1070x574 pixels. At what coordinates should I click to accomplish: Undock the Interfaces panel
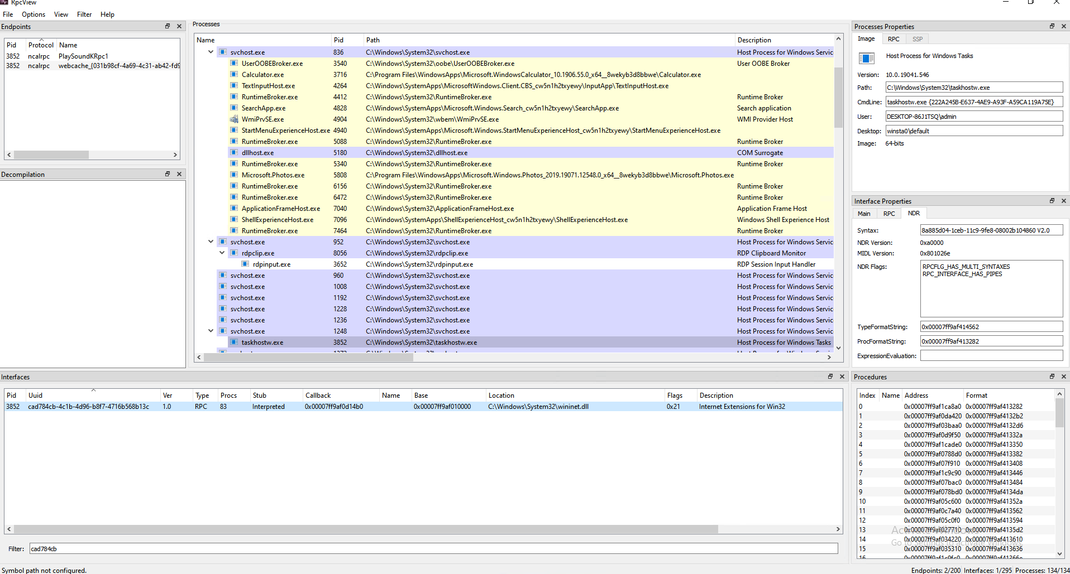[830, 377]
